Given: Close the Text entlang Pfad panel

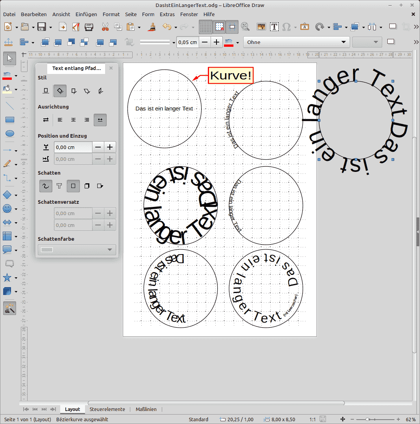Looking at the screenshot, I should click(x=111, y=68).
